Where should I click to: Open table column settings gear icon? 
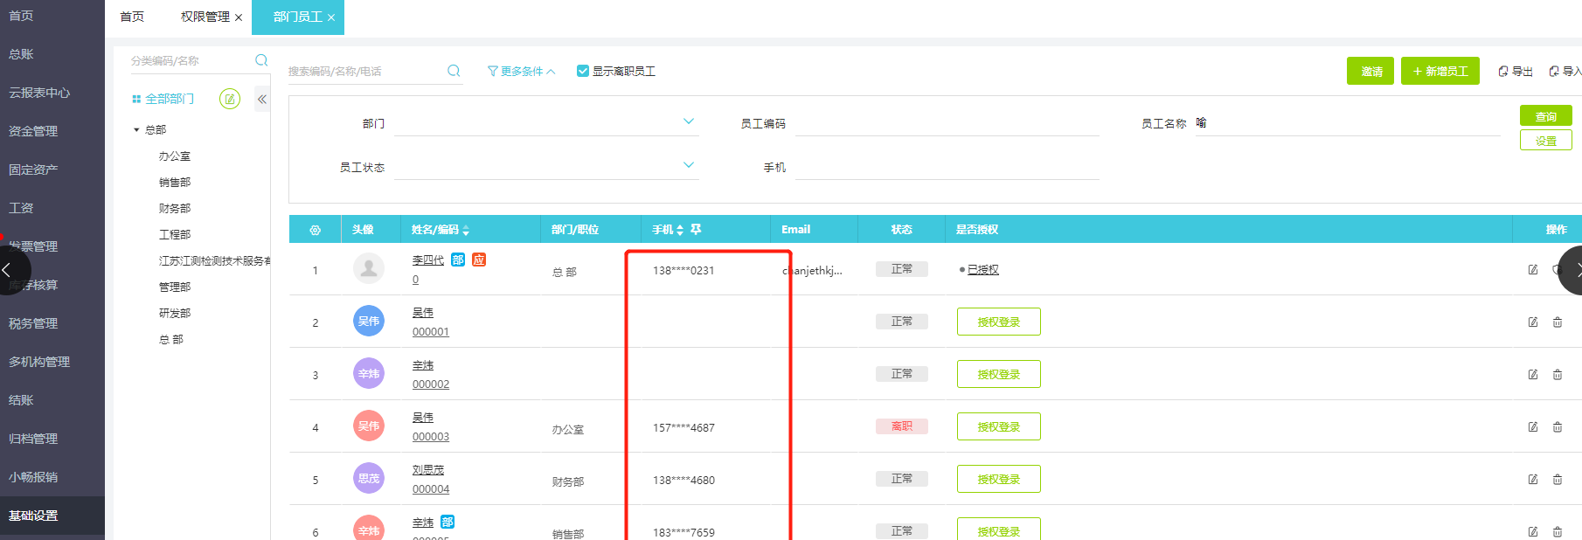coord(316,230)
